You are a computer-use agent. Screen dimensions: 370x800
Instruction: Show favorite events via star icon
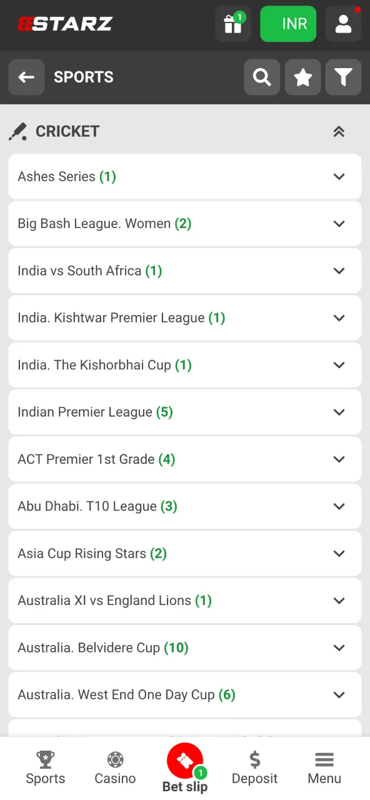(x=302, y=77)
